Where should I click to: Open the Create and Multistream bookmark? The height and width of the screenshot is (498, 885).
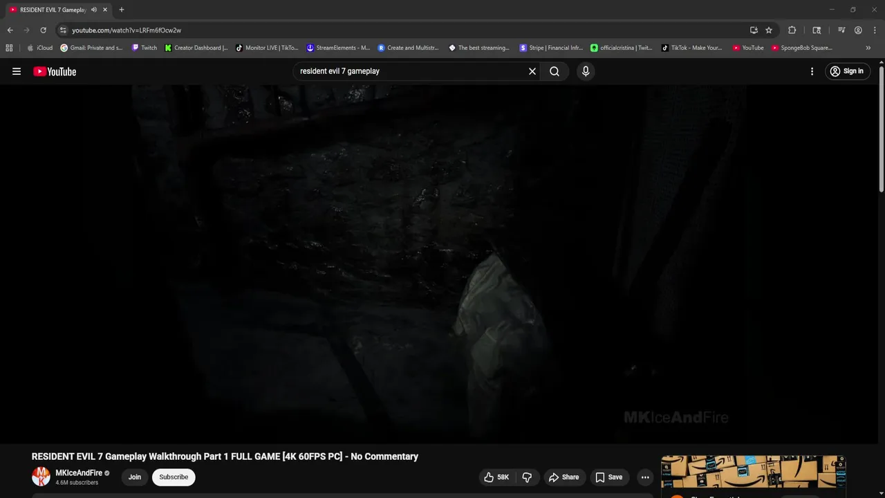tap(408, 48)
